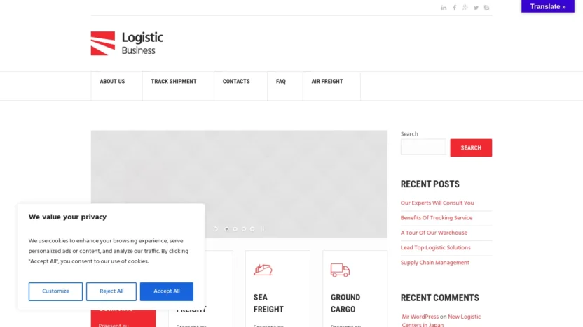Open post 'Lead Top Logistic Solutions'

coord(435,247)
